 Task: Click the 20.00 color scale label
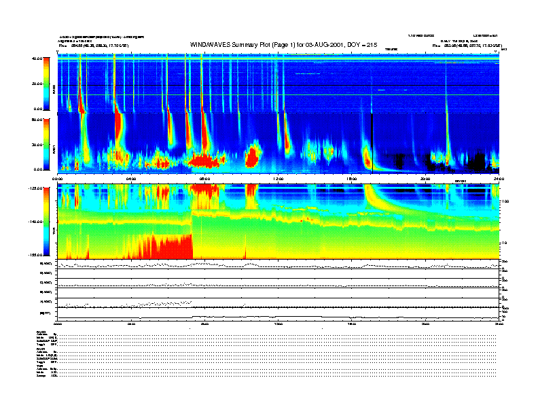(37, 84)
